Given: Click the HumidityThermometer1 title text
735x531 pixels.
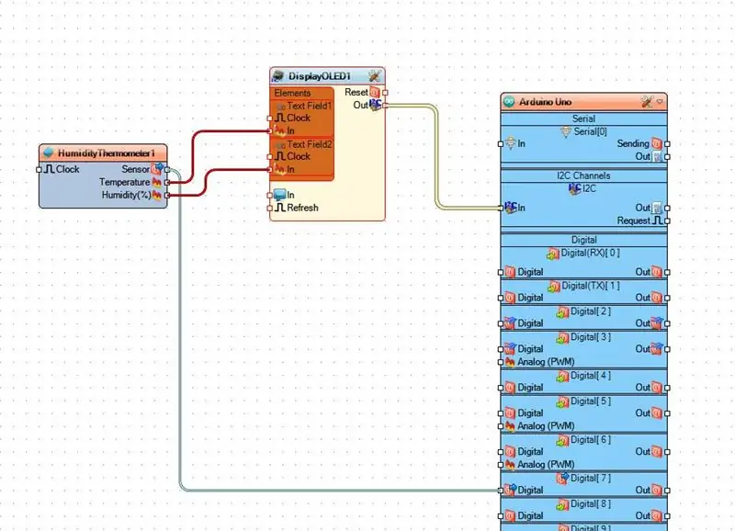Looking at the screenshot, I should coord(106,153).
